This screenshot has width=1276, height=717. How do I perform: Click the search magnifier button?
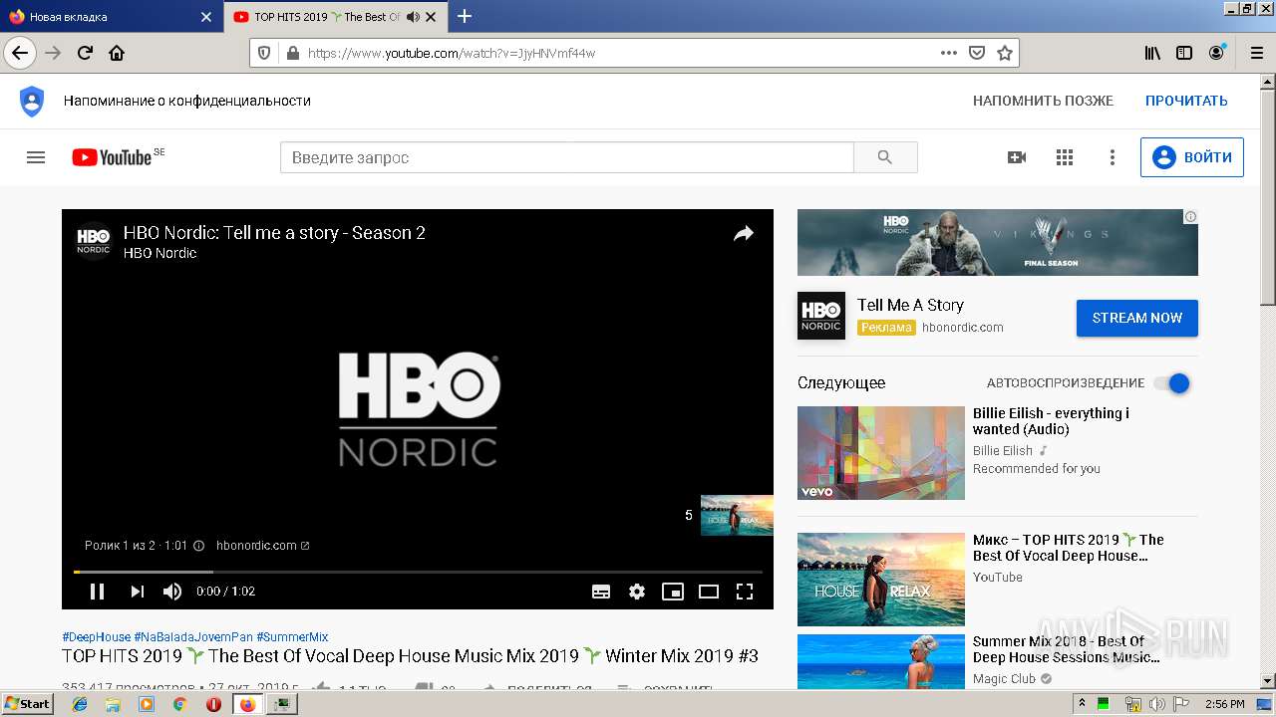click(x=885, y=157)
